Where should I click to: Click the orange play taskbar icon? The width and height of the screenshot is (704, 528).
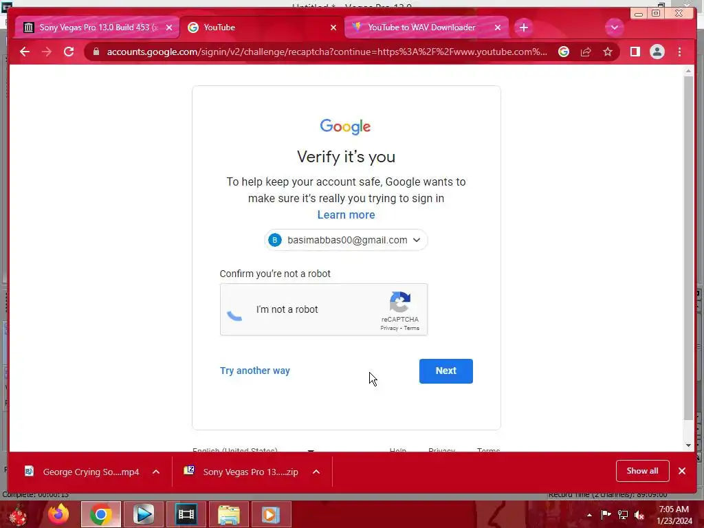point(271,514)
